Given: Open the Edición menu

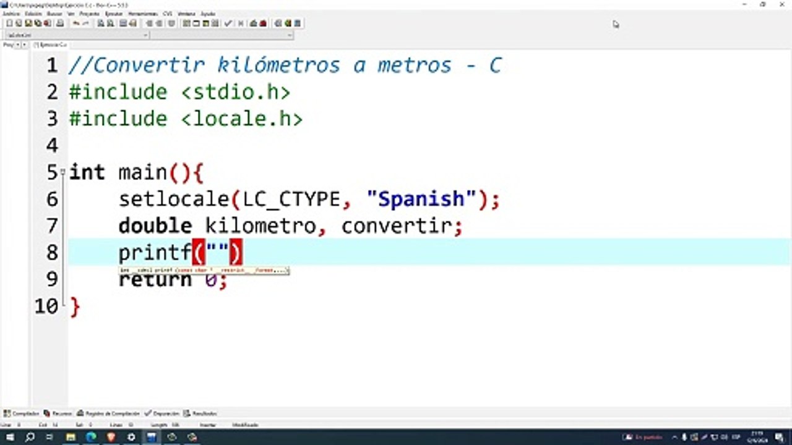Looking at the screenshot, I should point(33,14).
